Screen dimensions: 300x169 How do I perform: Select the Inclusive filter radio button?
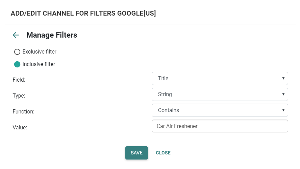pyautogui.click(x=17, y=64)
